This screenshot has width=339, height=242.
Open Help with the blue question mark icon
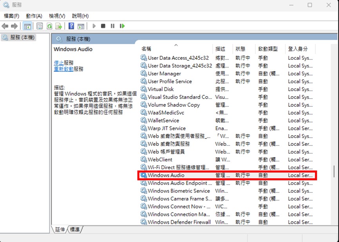(x=71, y=26)
